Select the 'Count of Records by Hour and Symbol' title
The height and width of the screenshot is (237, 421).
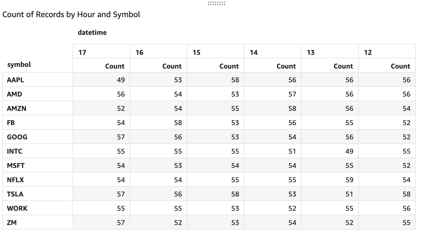pos(71,15)
